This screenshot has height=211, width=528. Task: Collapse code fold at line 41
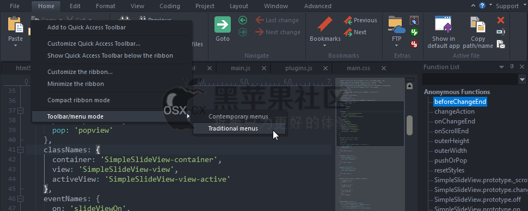click(x=20, y=150)
